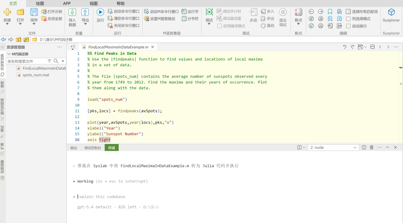
Task: Click the undo arrow in the editor toolbar
Action: coord(345,47)
